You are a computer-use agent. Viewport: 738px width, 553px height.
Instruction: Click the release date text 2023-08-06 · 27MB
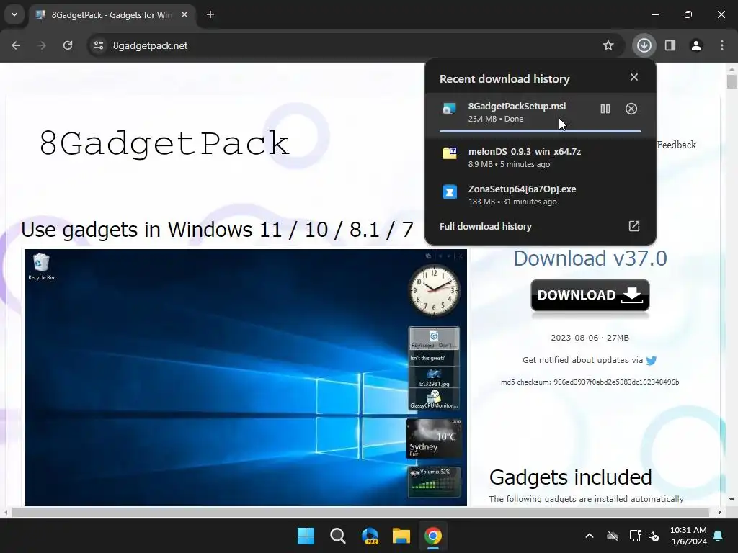(x=590, y=338)
